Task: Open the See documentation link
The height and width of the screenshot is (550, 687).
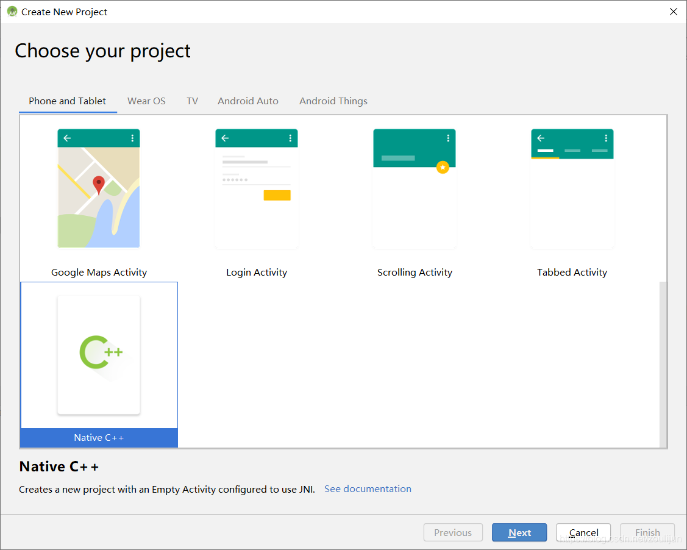Action: tap(368, 488)
